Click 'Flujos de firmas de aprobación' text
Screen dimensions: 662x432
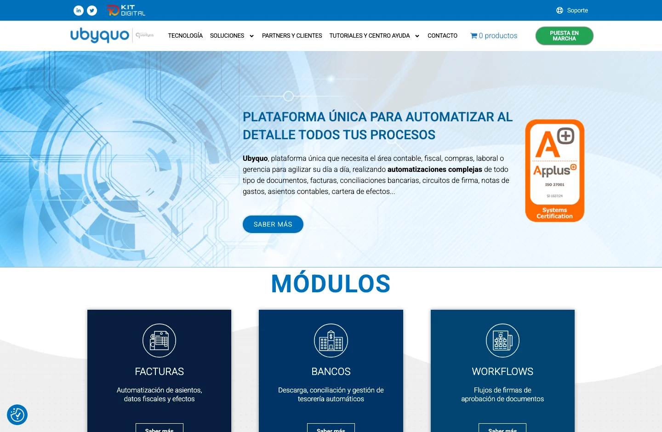[502, 394]
